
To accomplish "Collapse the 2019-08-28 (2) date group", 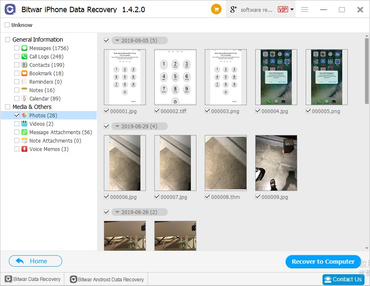I will point(117,212).
